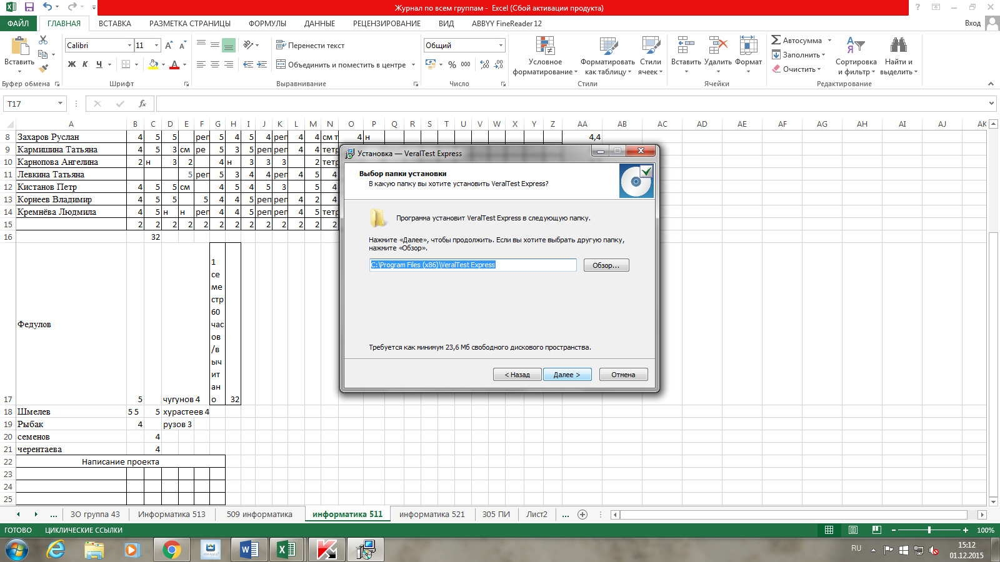Switch to ВСТАВКА ribbon tab
1000x562 pixels.
coord(115,24)
